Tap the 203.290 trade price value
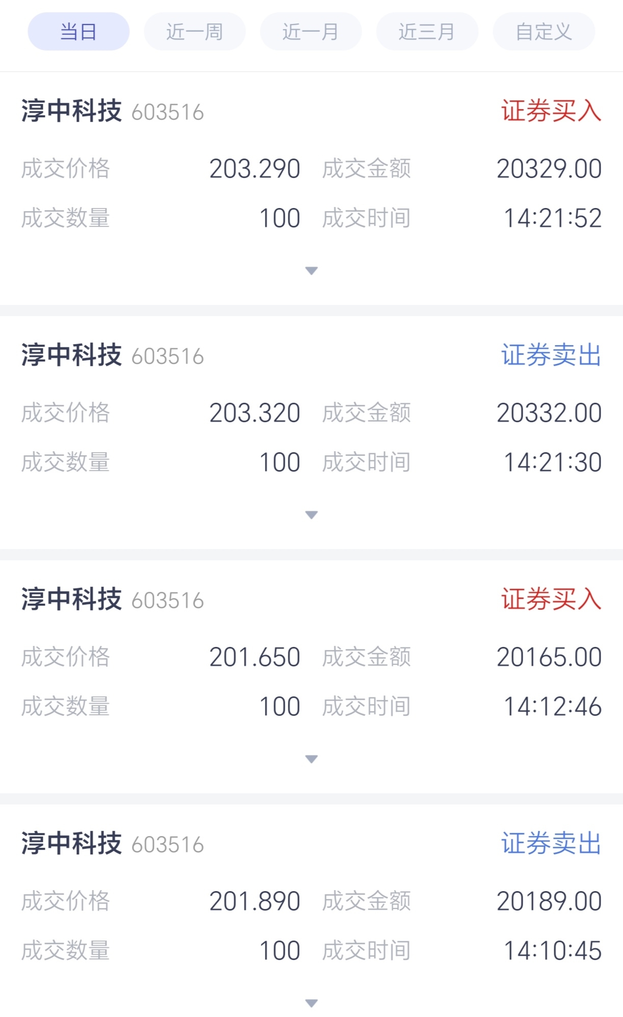This screenshot has height=1017, width=623. point(255,169)
